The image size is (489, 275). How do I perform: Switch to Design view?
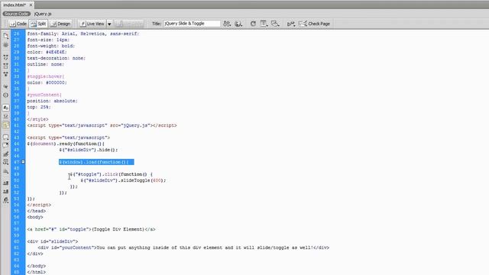60,24
